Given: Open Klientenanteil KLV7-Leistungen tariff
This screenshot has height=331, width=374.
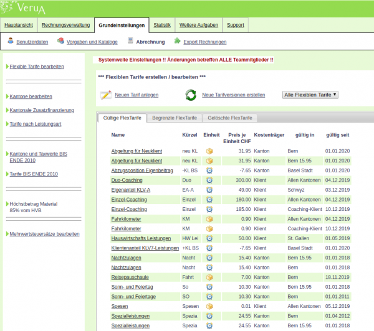Looking at the screenshot, I should (145, 248).
